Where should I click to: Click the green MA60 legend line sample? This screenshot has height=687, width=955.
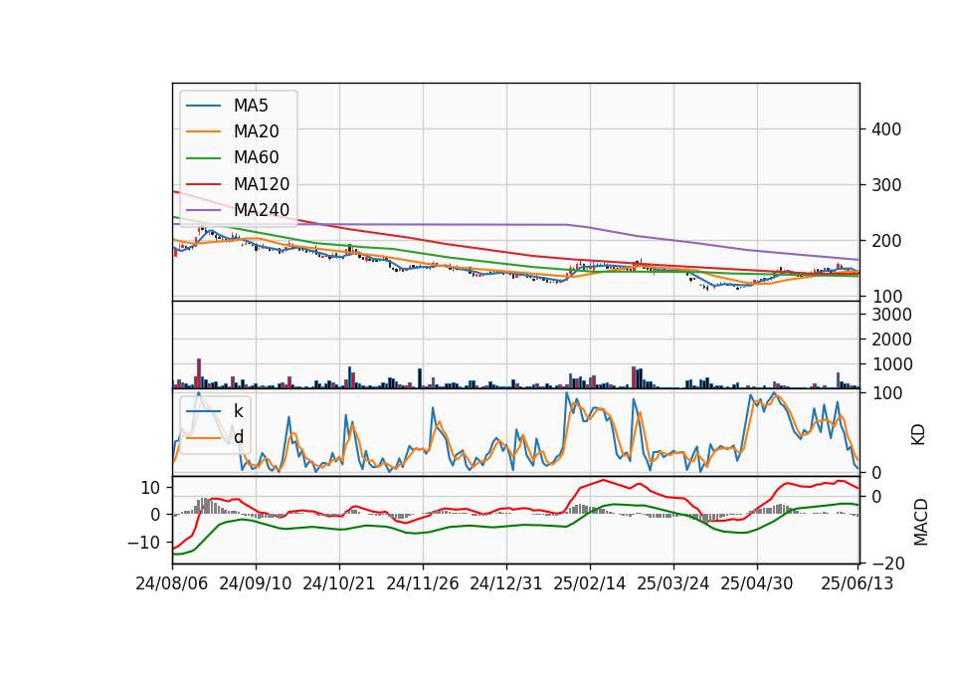(x=203, y=158)
